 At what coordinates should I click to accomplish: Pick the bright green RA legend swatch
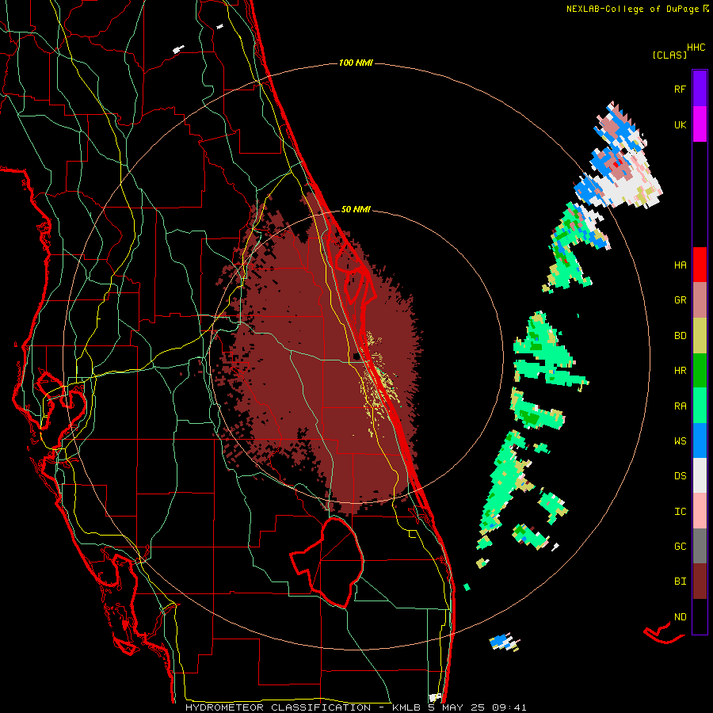tap(700, 406)
